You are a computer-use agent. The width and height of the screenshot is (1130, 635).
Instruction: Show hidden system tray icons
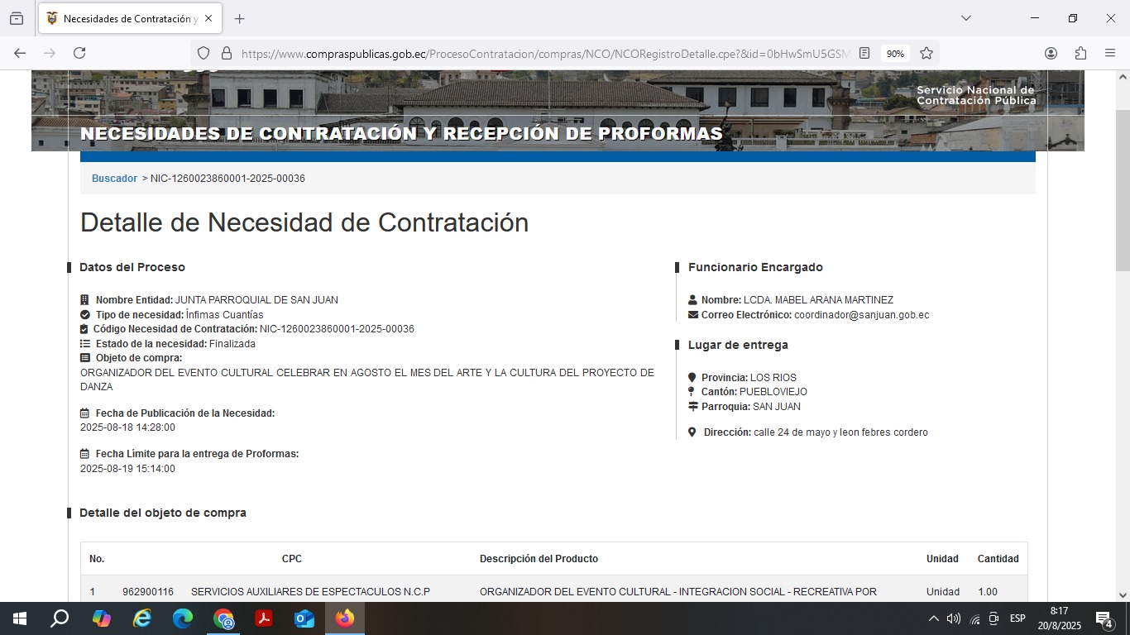click(933, 618)
